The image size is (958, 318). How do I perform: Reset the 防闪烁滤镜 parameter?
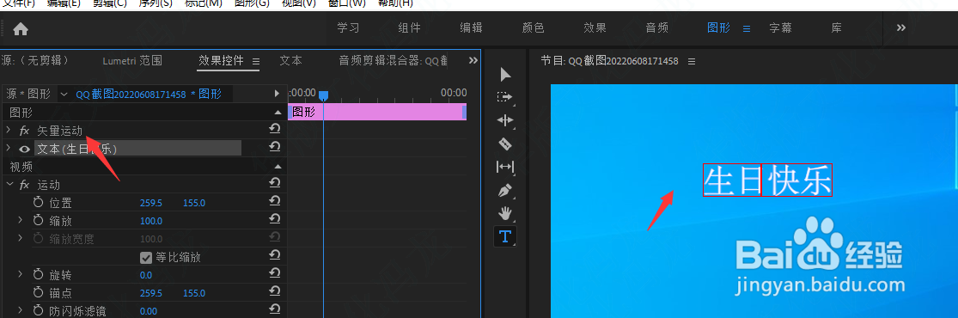275,309
